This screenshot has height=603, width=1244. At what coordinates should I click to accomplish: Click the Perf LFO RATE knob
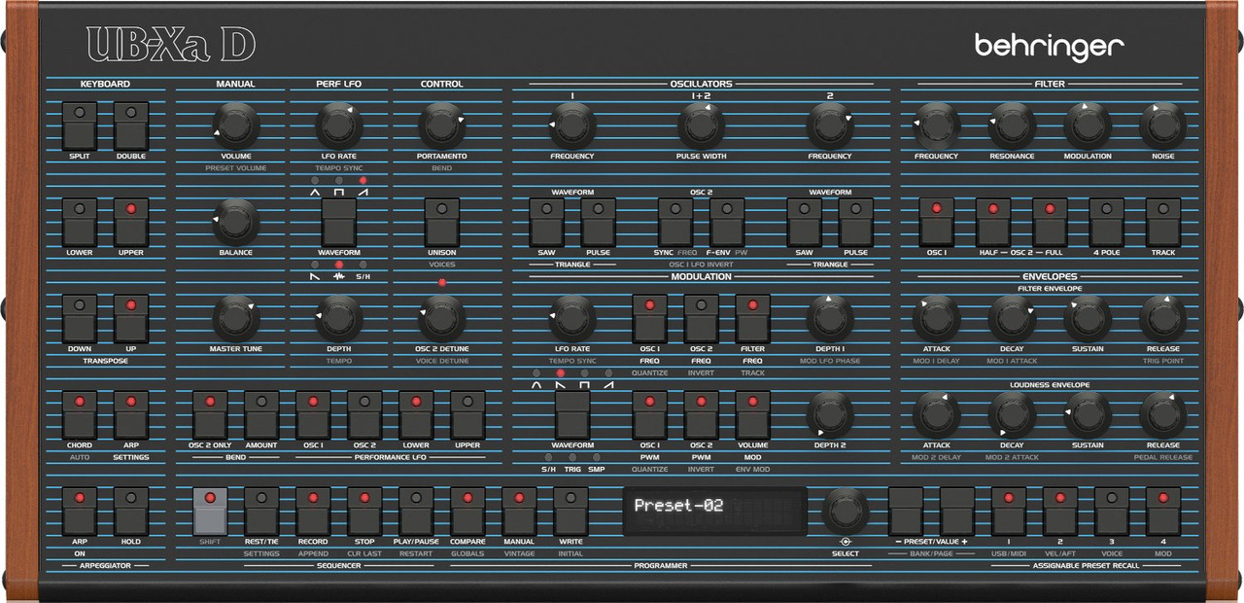tap(338, 125)
